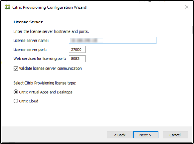The height and width of the screenshot is (144, 194).
Task: Click the Citrix logo icon in title bar
Action: coord(8,7)
